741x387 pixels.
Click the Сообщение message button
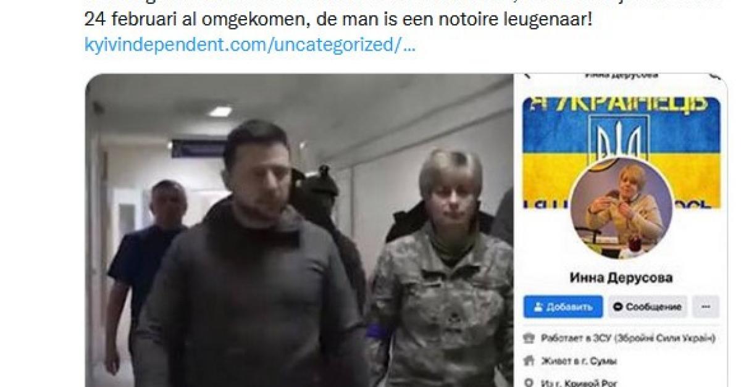click(647, 307)
